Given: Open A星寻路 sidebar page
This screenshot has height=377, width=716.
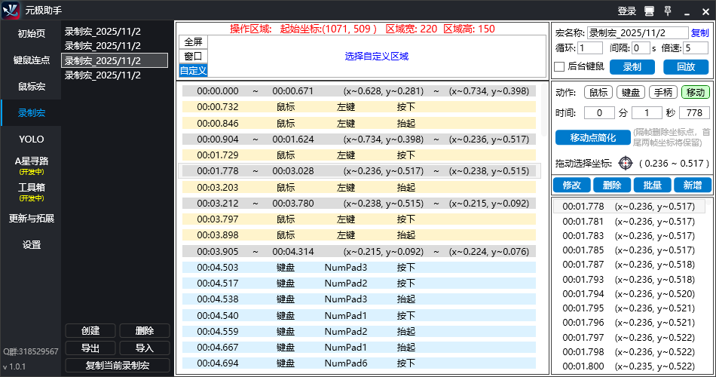Looking at the screenshot, I should [31, 165].
